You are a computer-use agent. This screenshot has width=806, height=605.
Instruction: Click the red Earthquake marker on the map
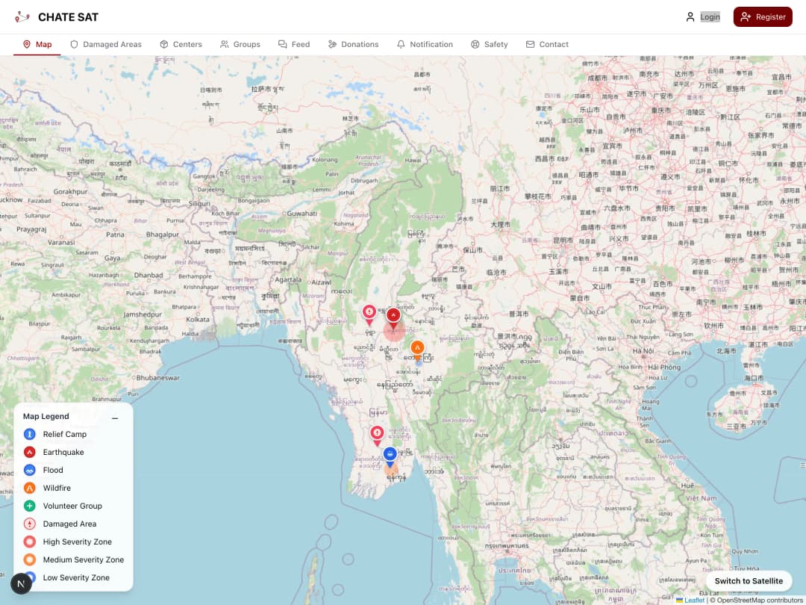[x=394, y=315]
